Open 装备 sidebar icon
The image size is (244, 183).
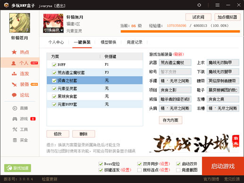coord(14,84)
